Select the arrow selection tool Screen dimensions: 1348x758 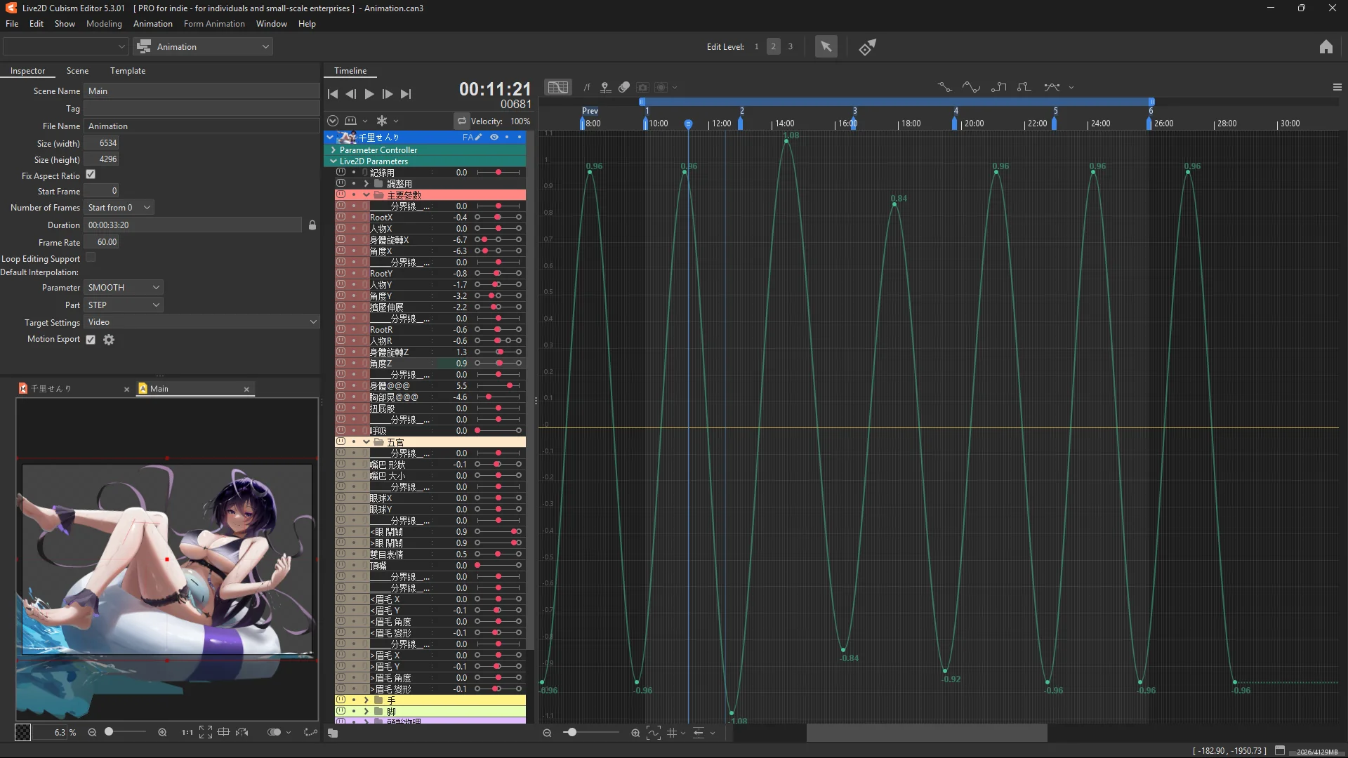tap(826, 47)
